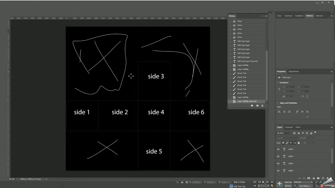Click the flip horizontal icon in Transform
The image size is (335, 188).
(x=303, y=96)
